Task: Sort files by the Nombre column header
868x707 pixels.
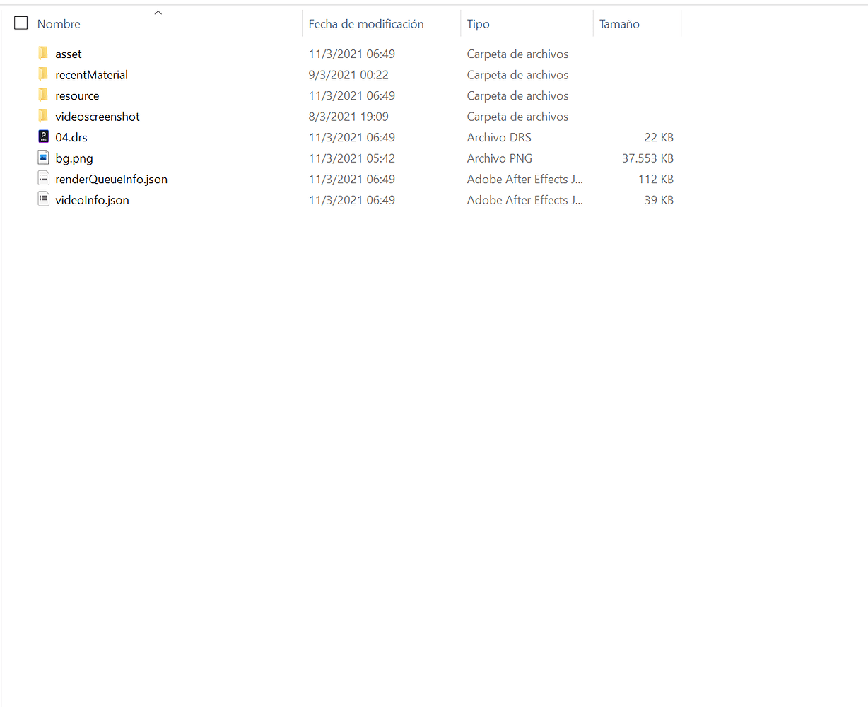Action: (59, 24)
